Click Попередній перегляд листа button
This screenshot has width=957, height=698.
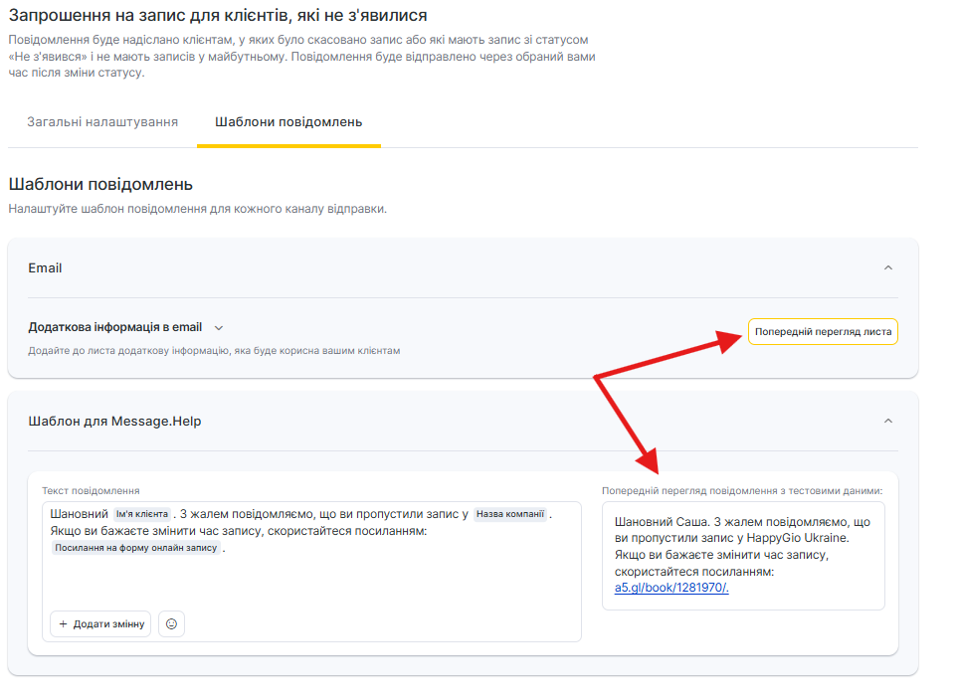pos(823,331)
